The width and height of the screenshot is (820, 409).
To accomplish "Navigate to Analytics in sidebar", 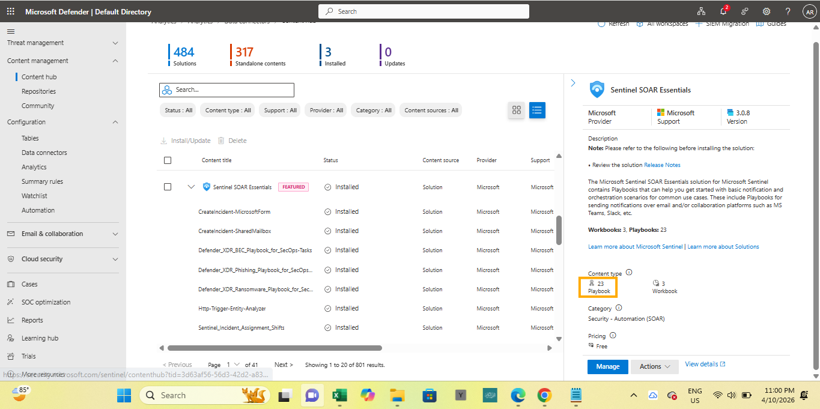I will coord(34,167).
